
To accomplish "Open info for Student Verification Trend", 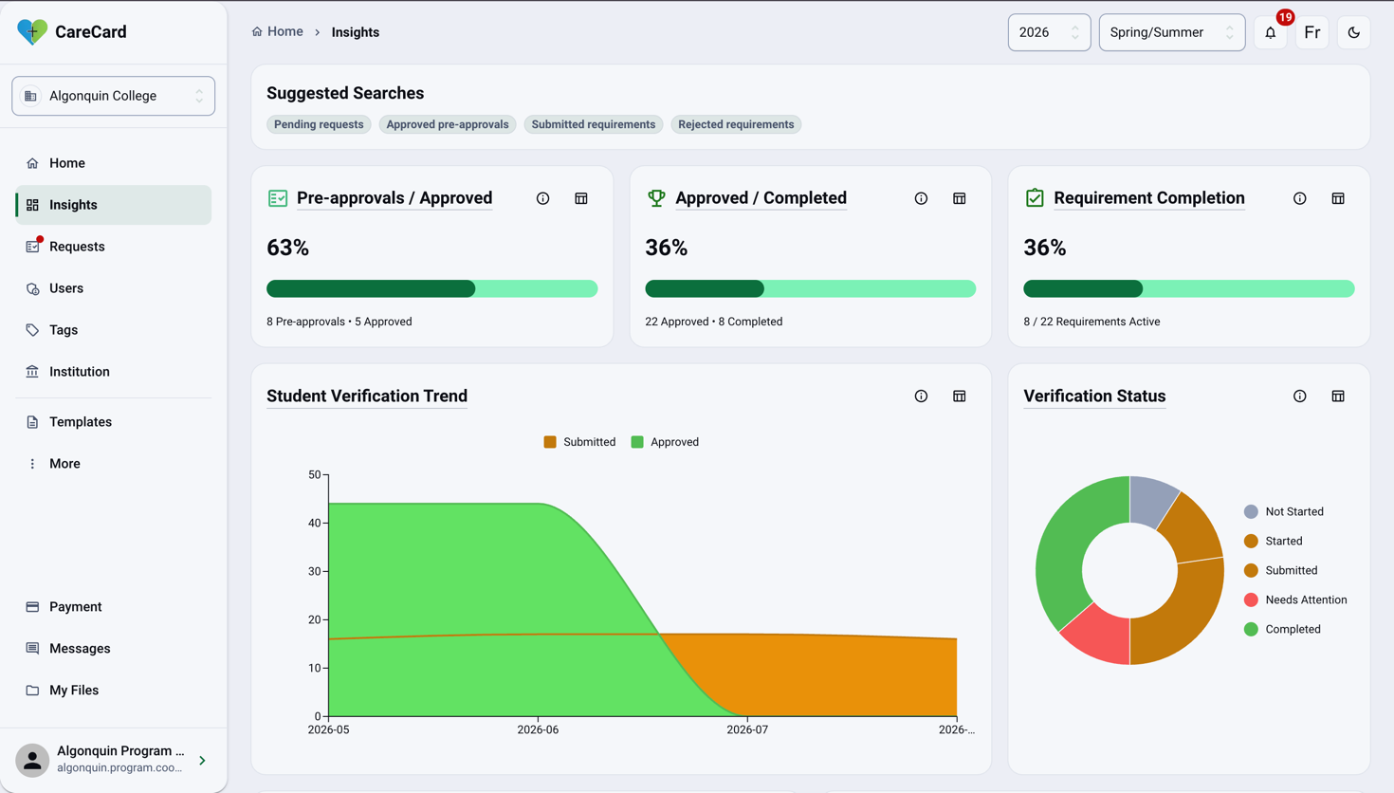I will [x=921, y=396].
